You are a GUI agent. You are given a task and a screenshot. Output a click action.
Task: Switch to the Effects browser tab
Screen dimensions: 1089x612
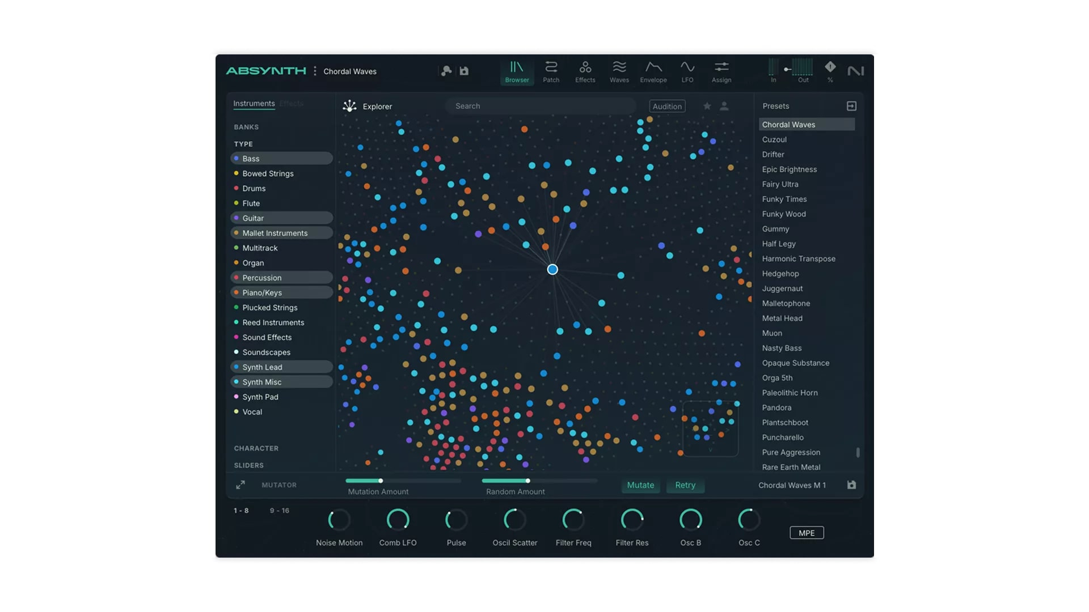coord(292,104)
